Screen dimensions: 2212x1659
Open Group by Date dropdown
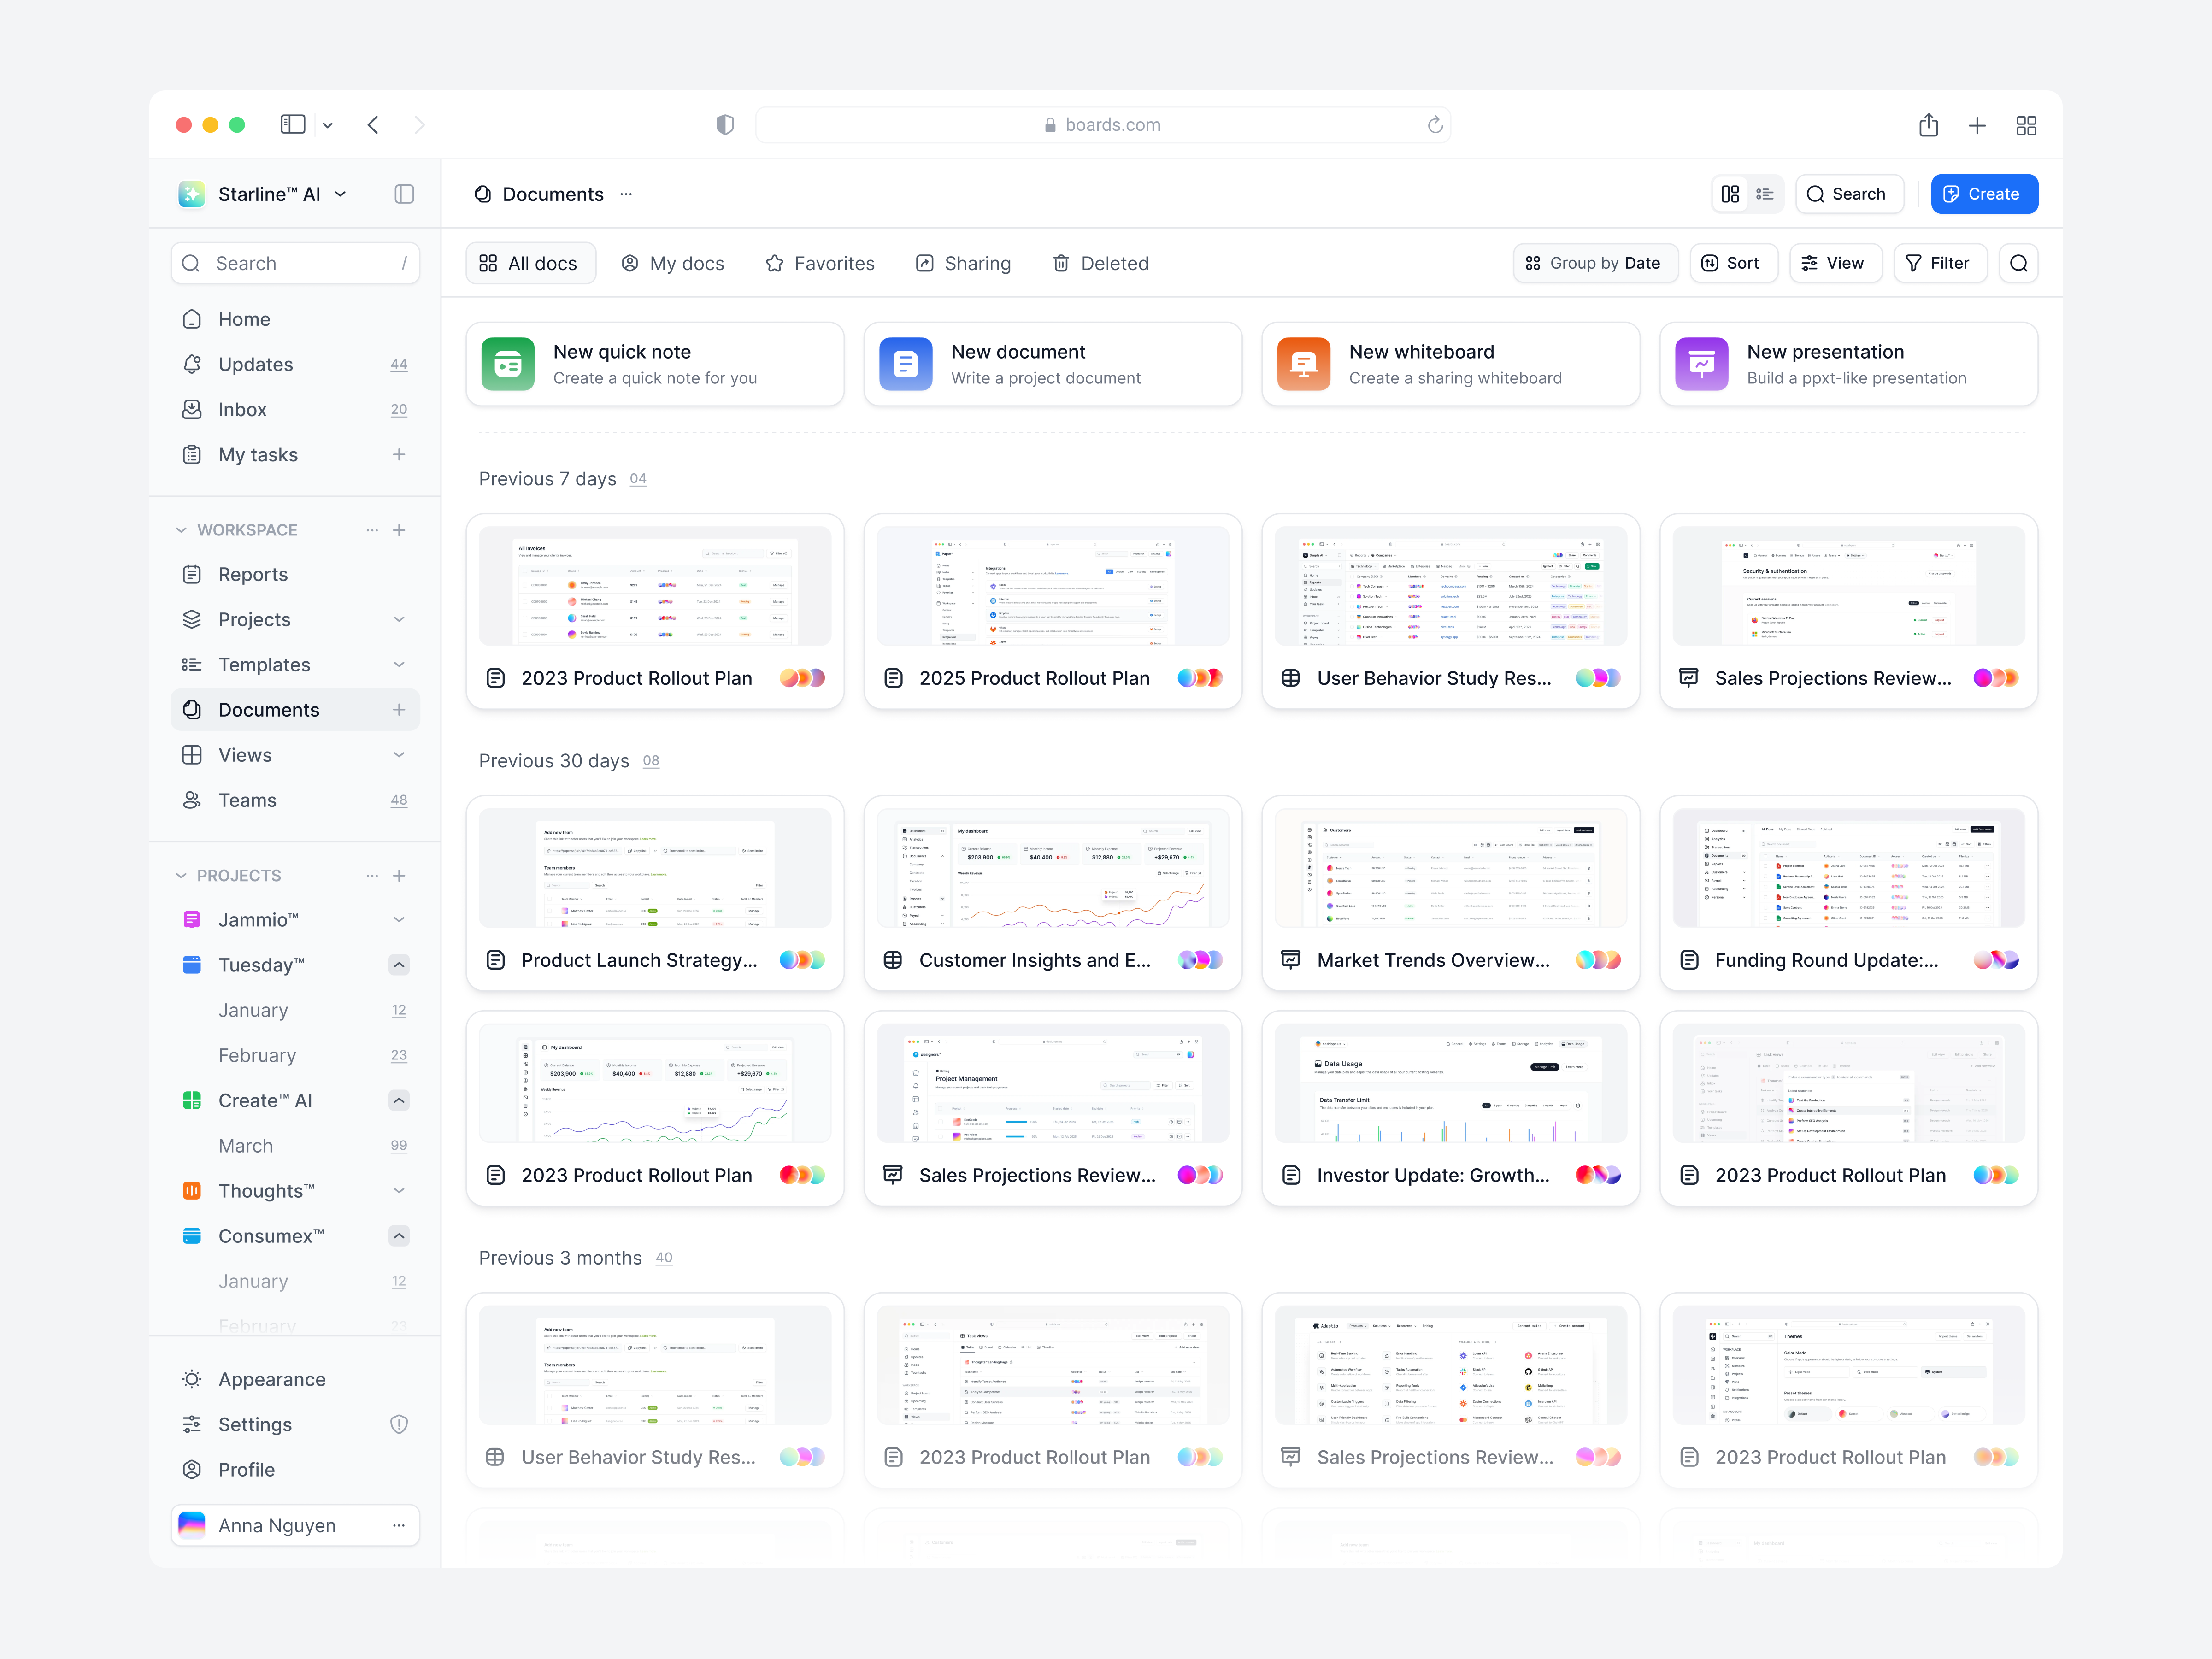coord(1595,263)
